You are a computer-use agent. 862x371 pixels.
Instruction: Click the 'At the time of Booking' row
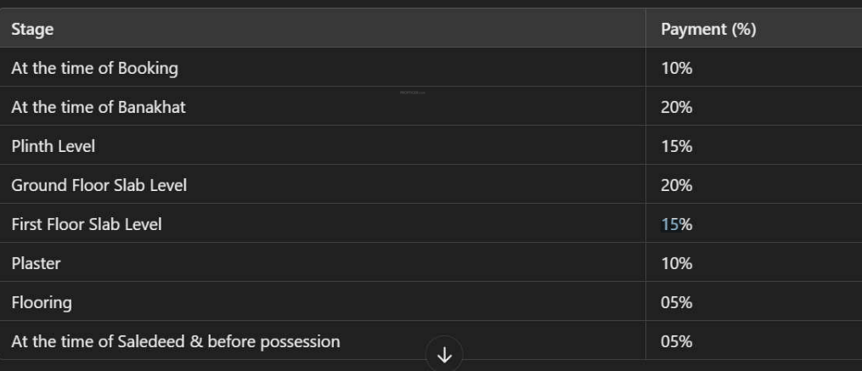(431, 68)
